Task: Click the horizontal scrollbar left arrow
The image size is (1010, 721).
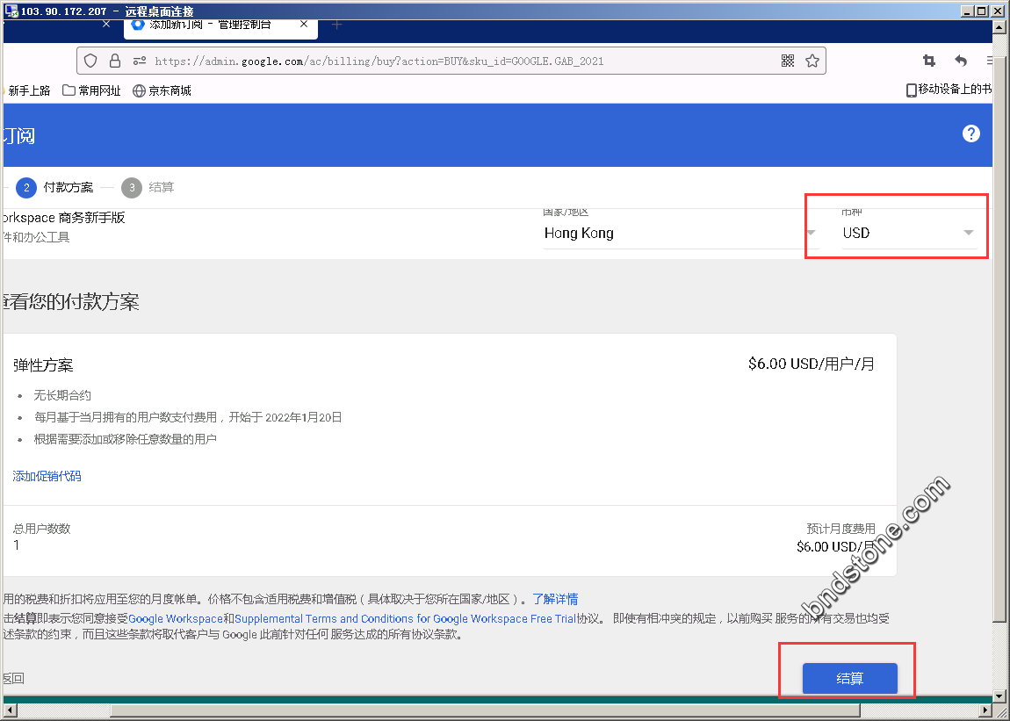Action: click(9, 710)
